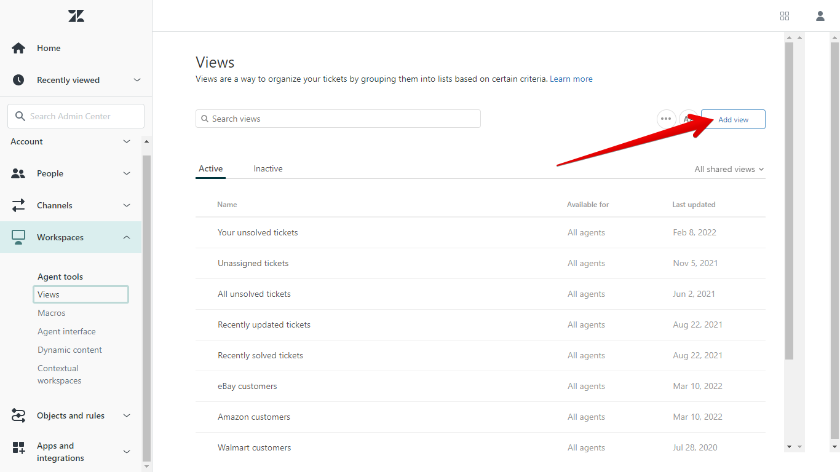This screenshot has height=472, width=840.
Task: Click the Add view button
Action: tap(733, 119)
